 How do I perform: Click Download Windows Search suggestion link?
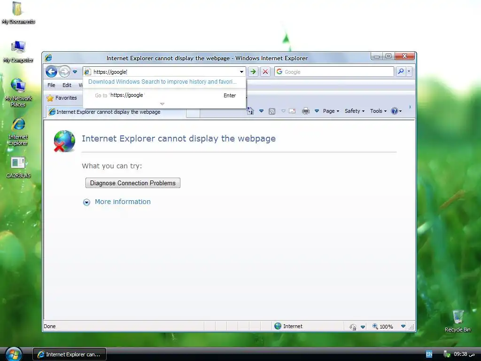click(x=162, y=82)
